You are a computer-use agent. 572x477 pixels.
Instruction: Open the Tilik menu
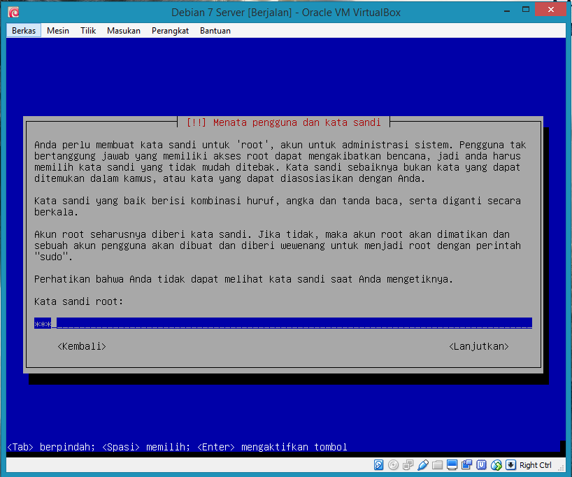point(88,31)
